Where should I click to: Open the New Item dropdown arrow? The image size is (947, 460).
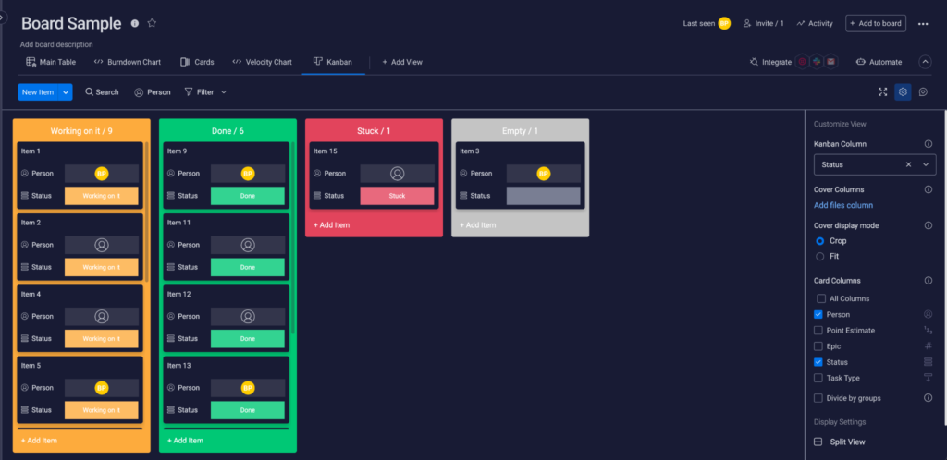click(x=66, y=92)
